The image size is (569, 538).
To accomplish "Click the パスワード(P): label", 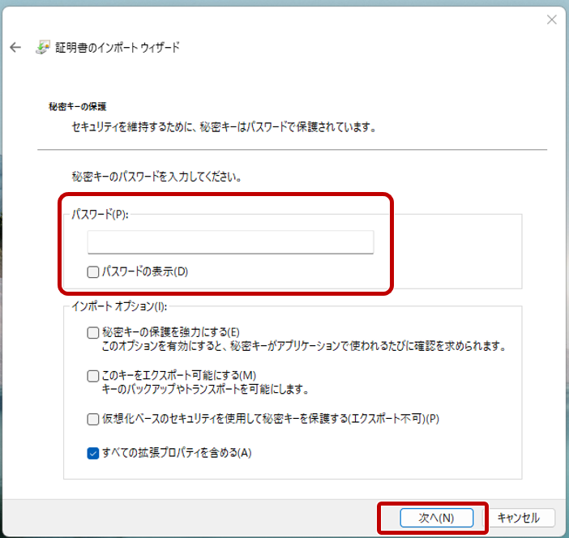I will pos(100,215).
